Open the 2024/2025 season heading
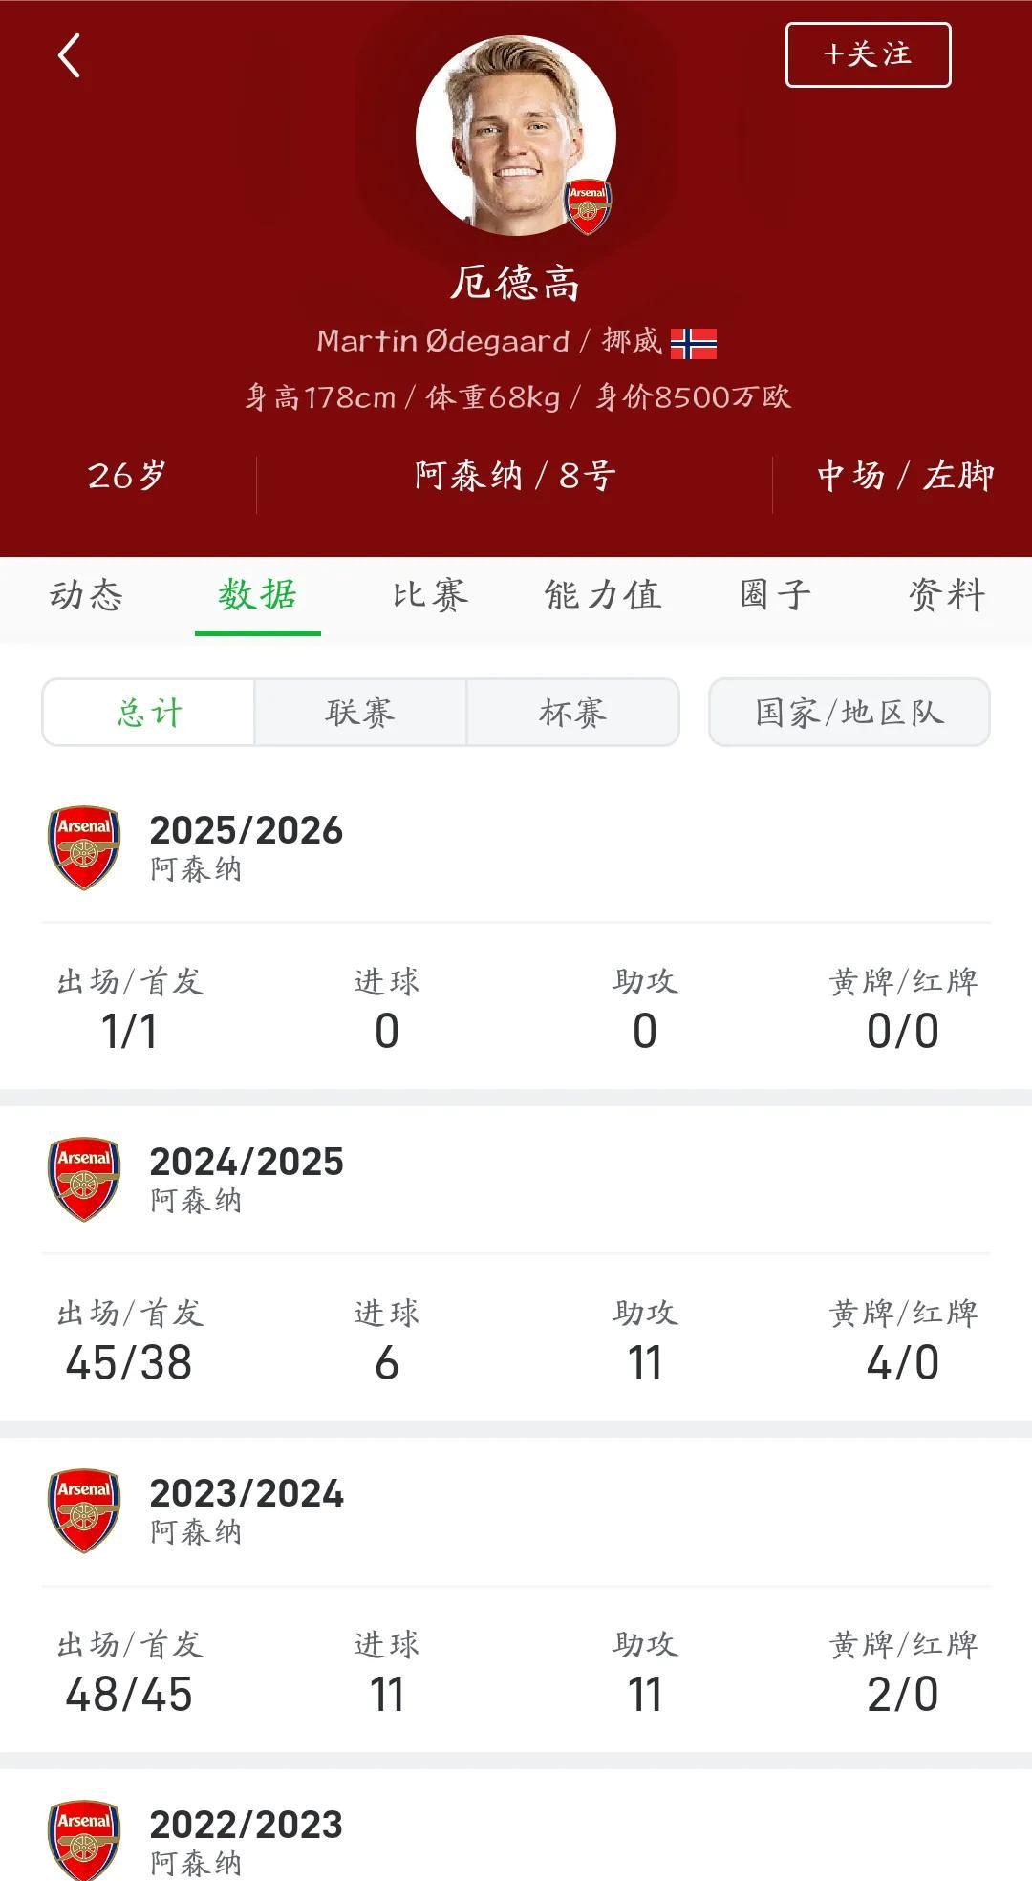This screenshot has height=1881, width=1032. coord(247,1163)
